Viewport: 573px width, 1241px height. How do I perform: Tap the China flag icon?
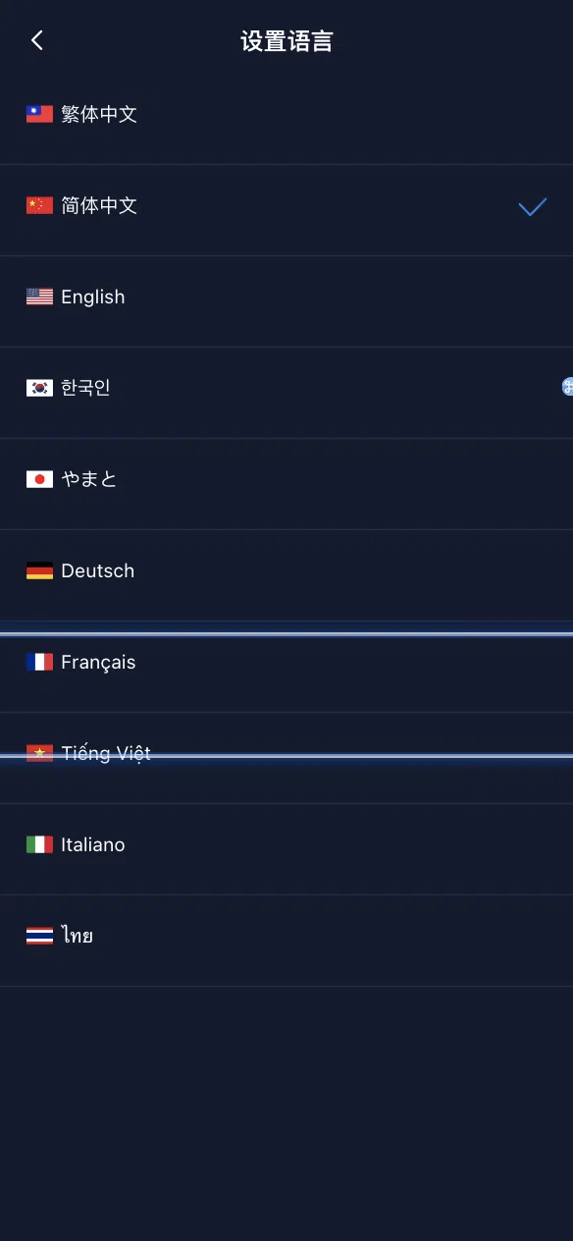pyautogui.click(x=39, y=205)
